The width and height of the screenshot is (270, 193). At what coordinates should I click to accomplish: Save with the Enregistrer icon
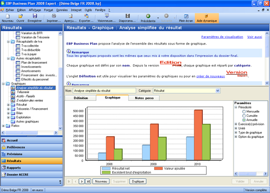tap(35, 16)
